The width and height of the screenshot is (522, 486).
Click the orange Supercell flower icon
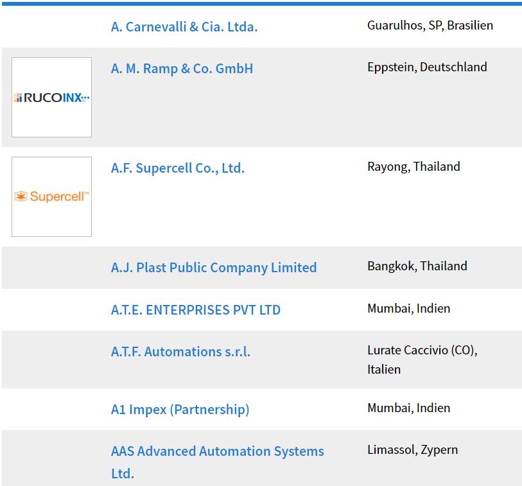[21, 196]
